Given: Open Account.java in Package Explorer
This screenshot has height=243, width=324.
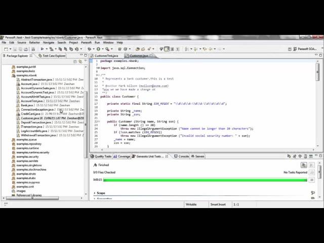Looking at the screenshot, I should coord(29,84).
